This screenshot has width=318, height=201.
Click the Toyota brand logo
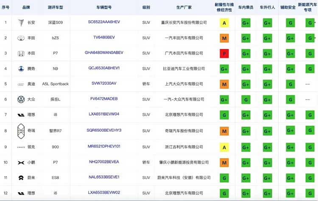(21, 38)
